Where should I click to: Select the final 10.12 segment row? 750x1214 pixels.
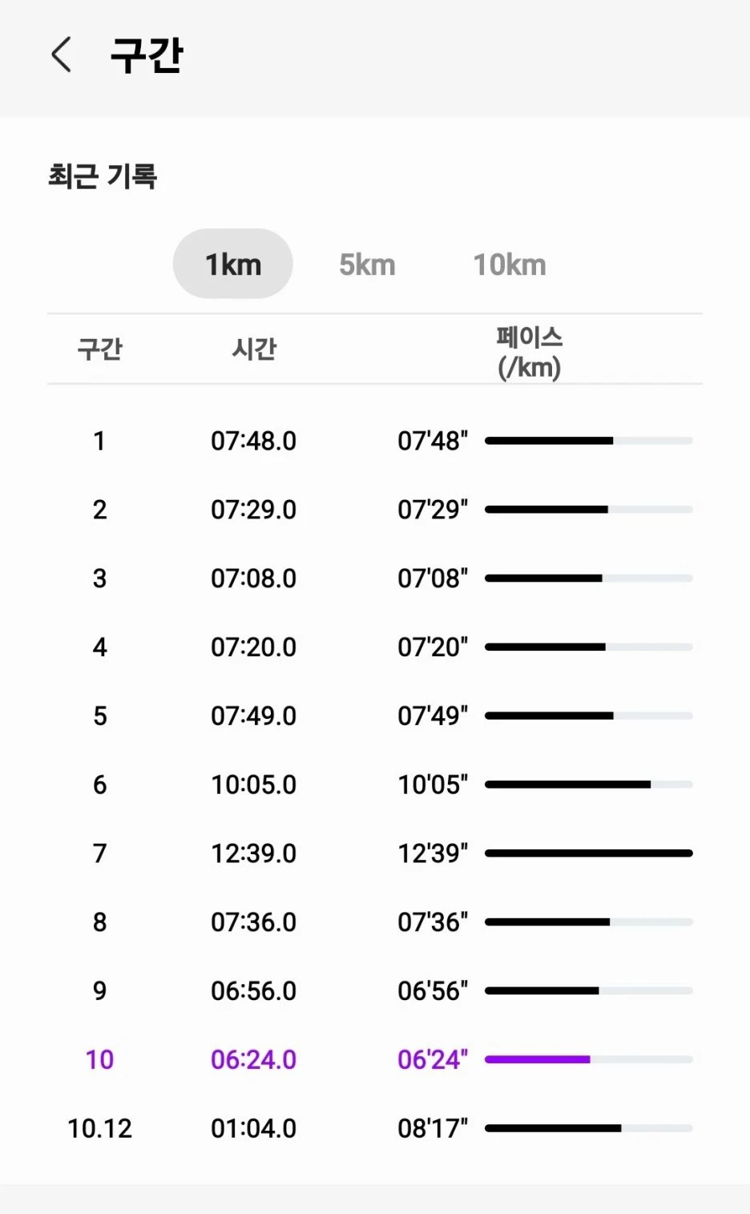[375, 1128]
